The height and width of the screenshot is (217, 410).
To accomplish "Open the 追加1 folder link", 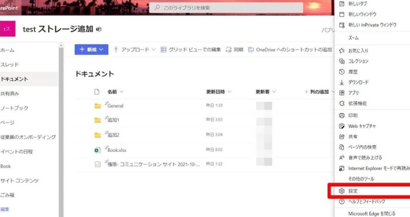I will [113, 120].
